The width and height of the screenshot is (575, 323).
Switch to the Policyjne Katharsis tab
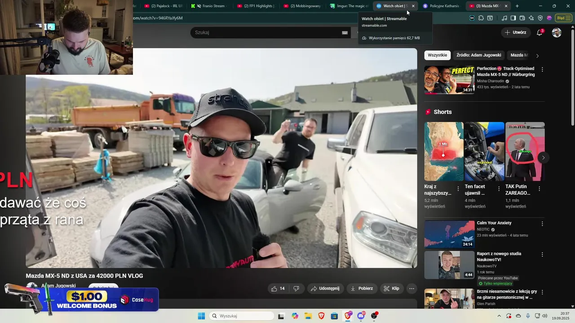(442, 6)
